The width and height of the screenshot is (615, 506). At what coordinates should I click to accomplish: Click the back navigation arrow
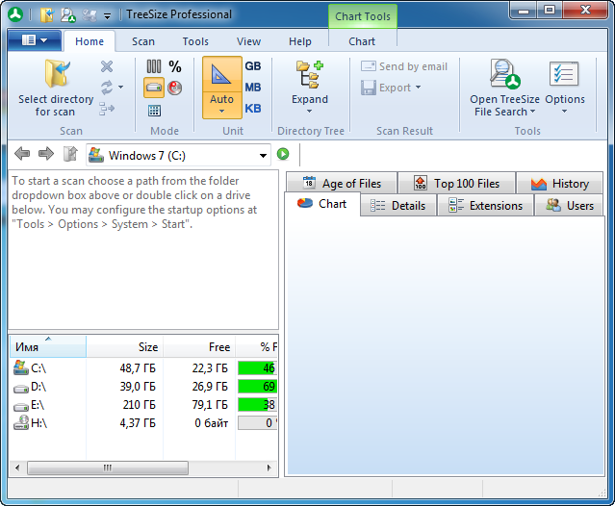[22, 154]
